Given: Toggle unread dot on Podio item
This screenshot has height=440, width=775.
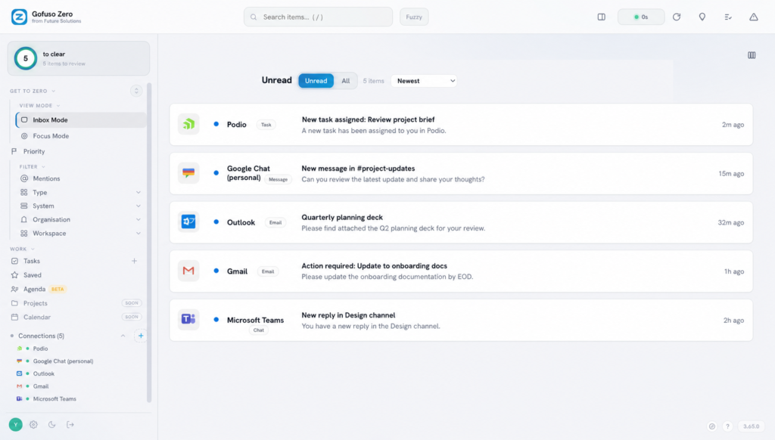Looking at the screenshot, I should point(216,124).
